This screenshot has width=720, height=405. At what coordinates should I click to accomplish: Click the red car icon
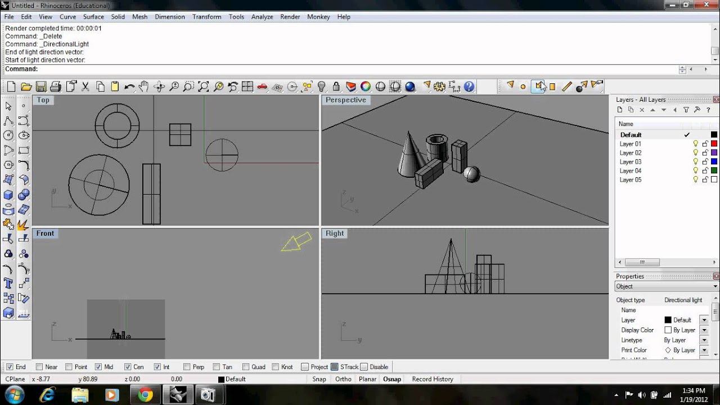(262, 87)
